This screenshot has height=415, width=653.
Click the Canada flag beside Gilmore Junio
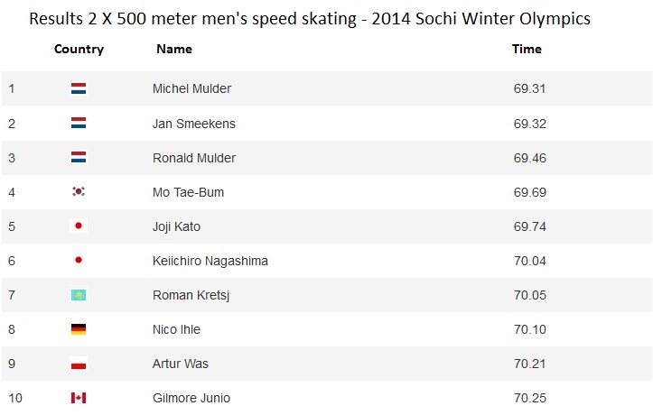pyautogui.click(x=79, y=398)
